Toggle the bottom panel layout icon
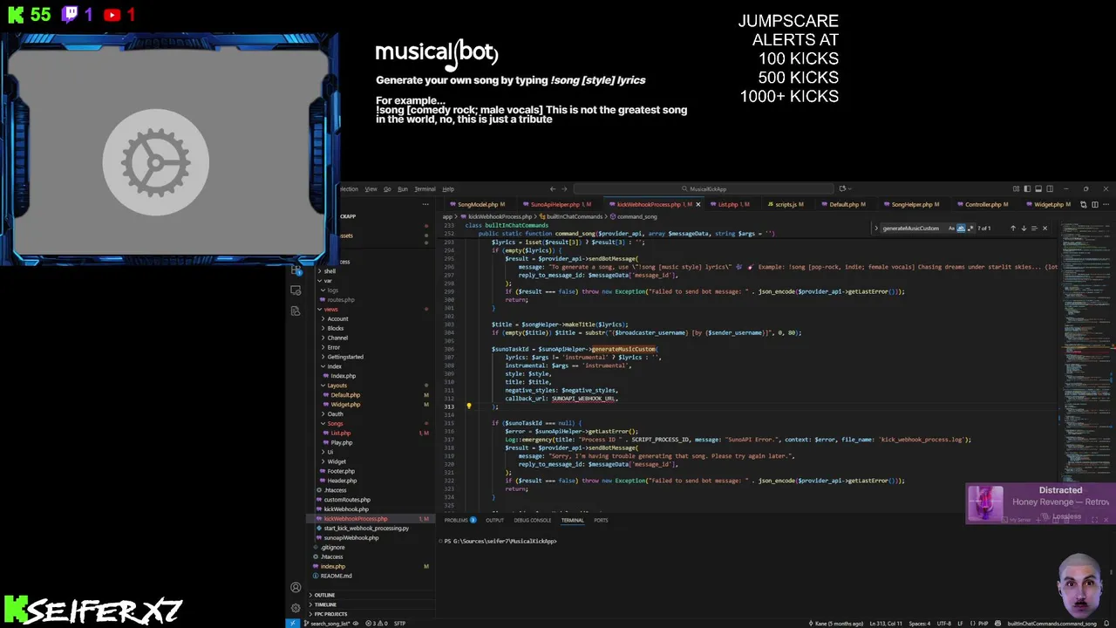Viewport: 1116px width, 628px height. [x=1038, y=188]
